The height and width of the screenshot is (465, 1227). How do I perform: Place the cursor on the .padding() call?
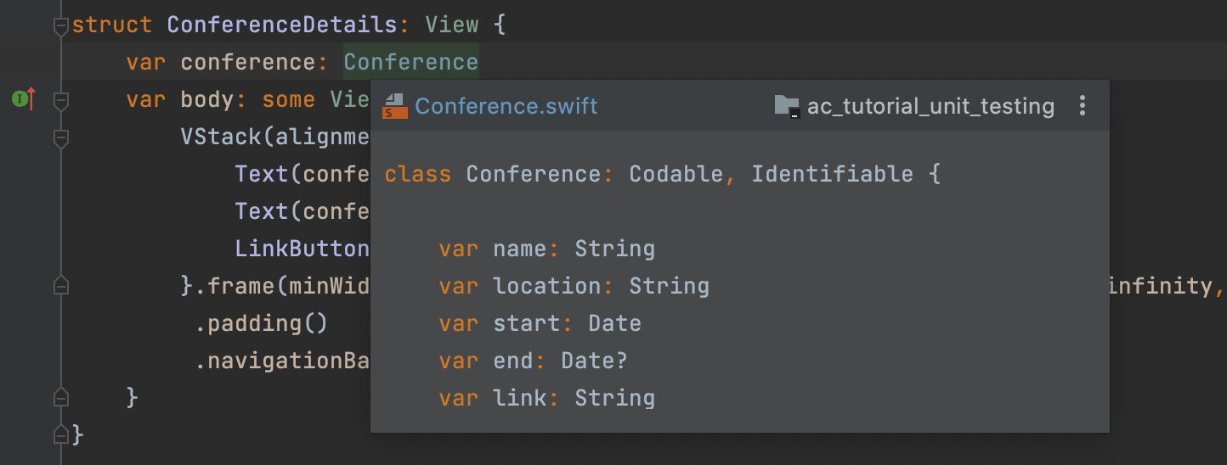pos(261,324)
